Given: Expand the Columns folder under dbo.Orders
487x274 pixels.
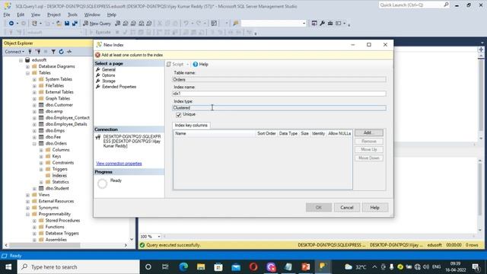Looking at the screenshot, I should click(x=41, y=150).
